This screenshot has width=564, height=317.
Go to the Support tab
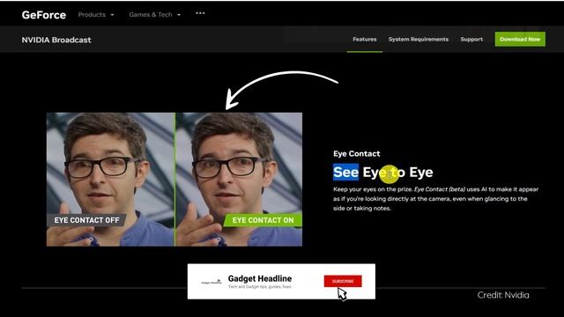click(471, 39)
